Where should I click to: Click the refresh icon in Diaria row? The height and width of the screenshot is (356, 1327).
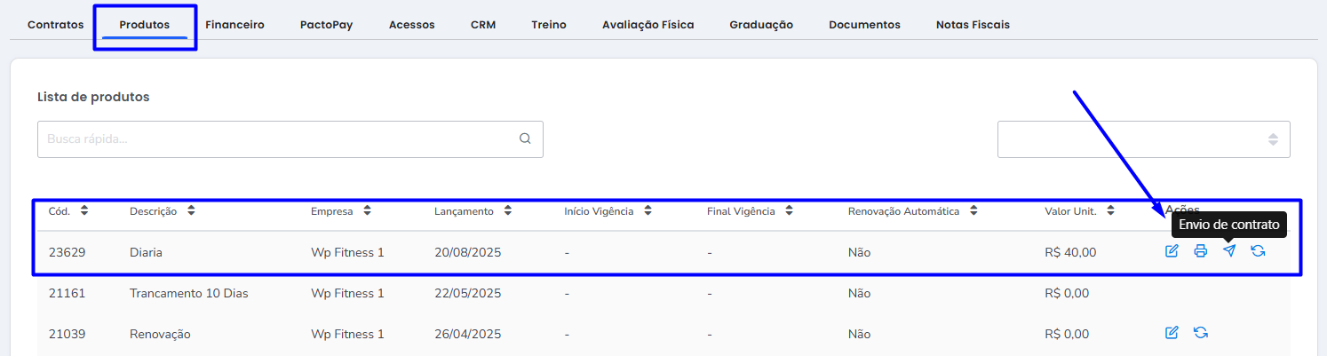pyautogui.click(x=1258, y=251)
